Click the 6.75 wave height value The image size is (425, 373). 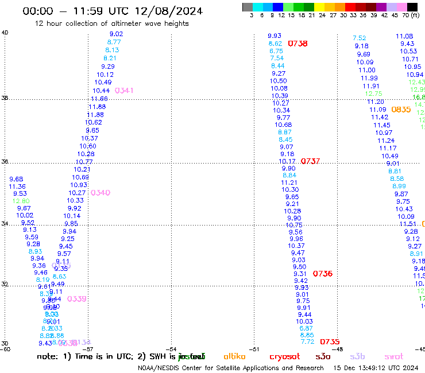[x=276, y=51]
